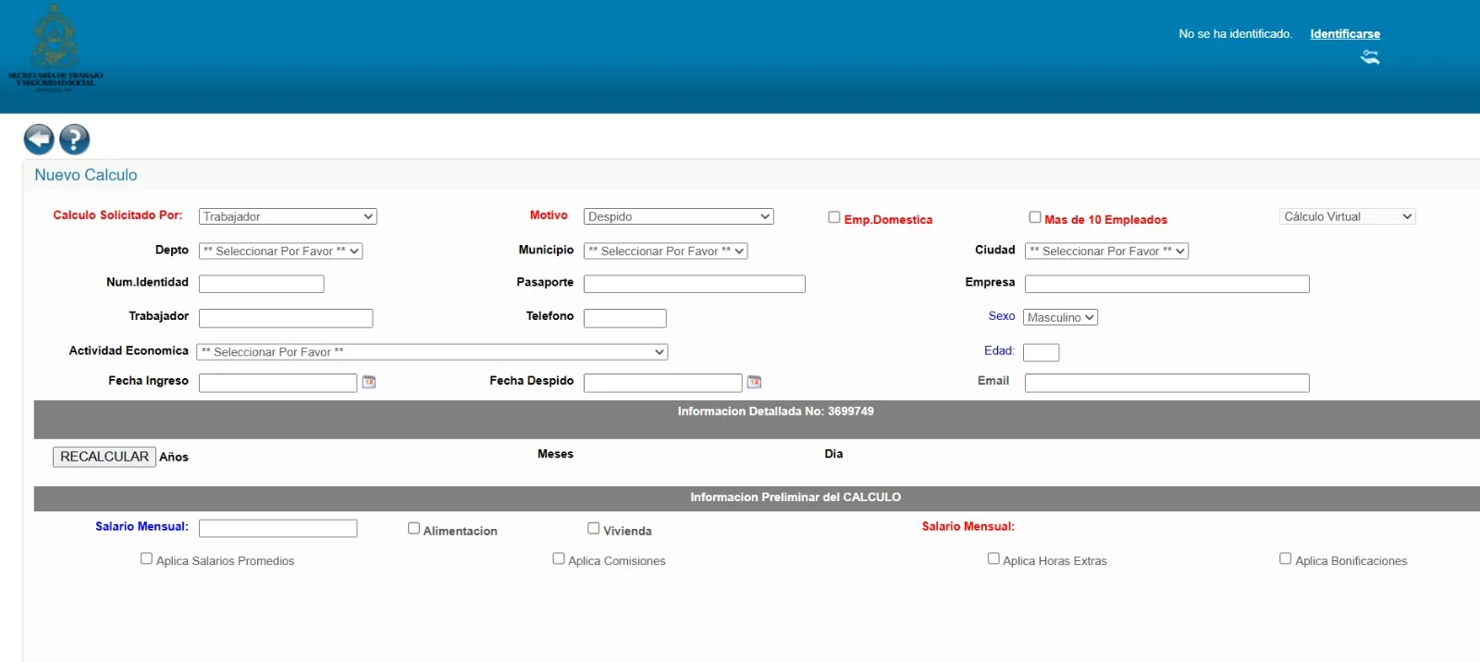This screenshot has width=1480, height=662.
Task: Expand the Actividad Economica dropdown
Action: point(432,352)
